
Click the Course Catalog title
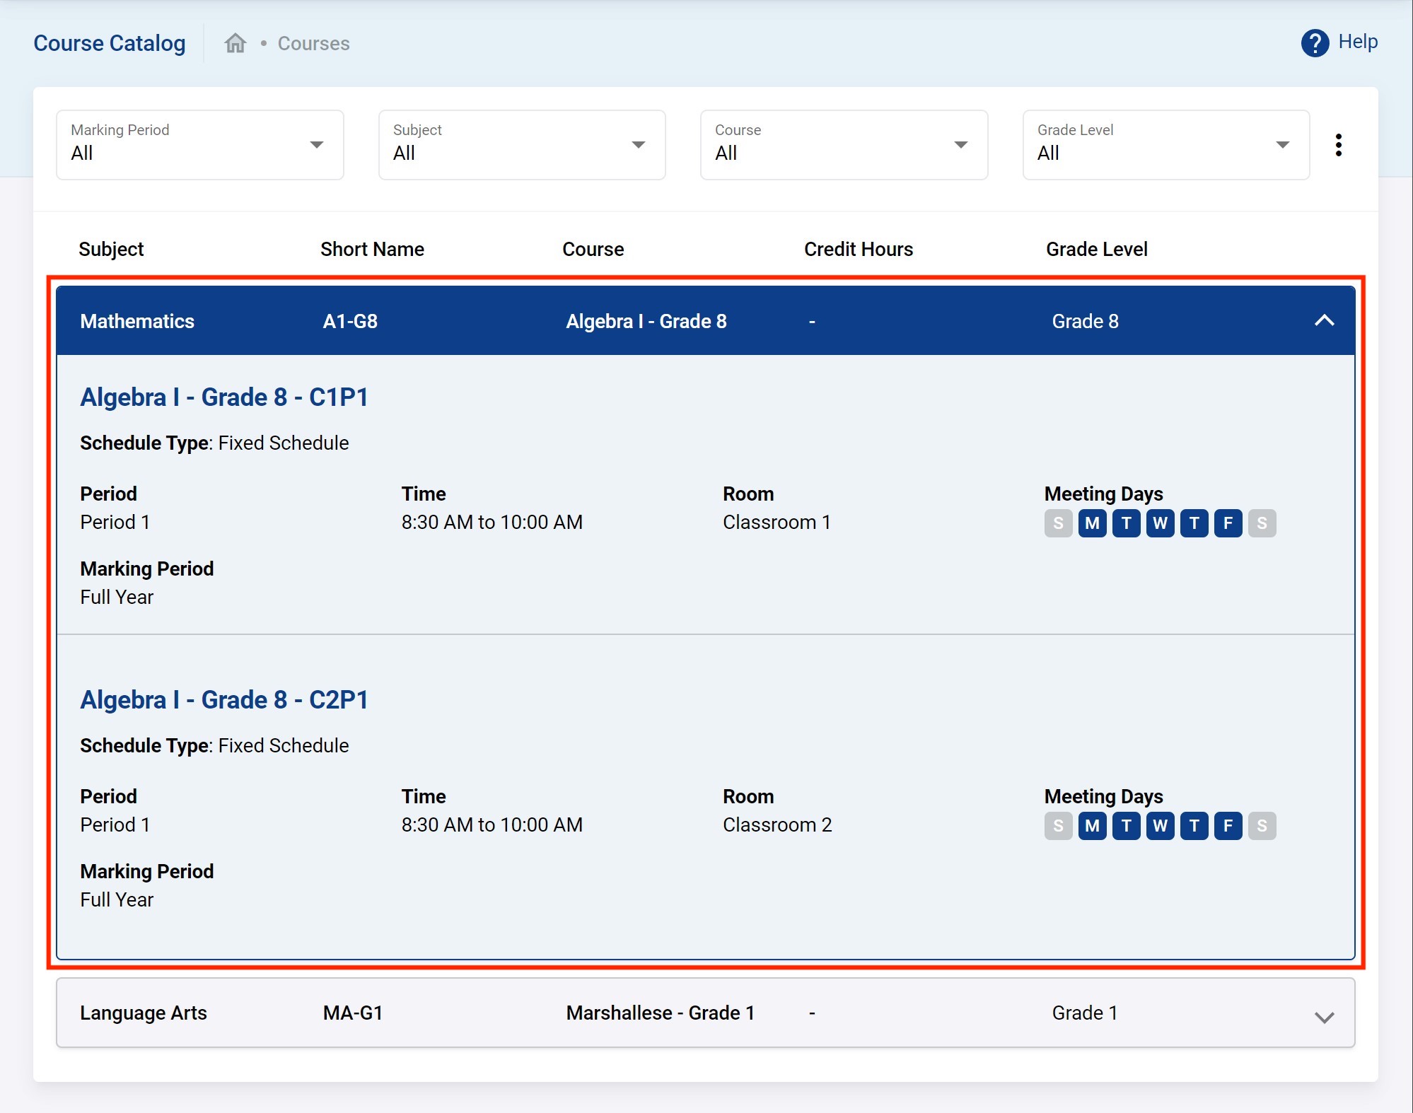point(110,43)
